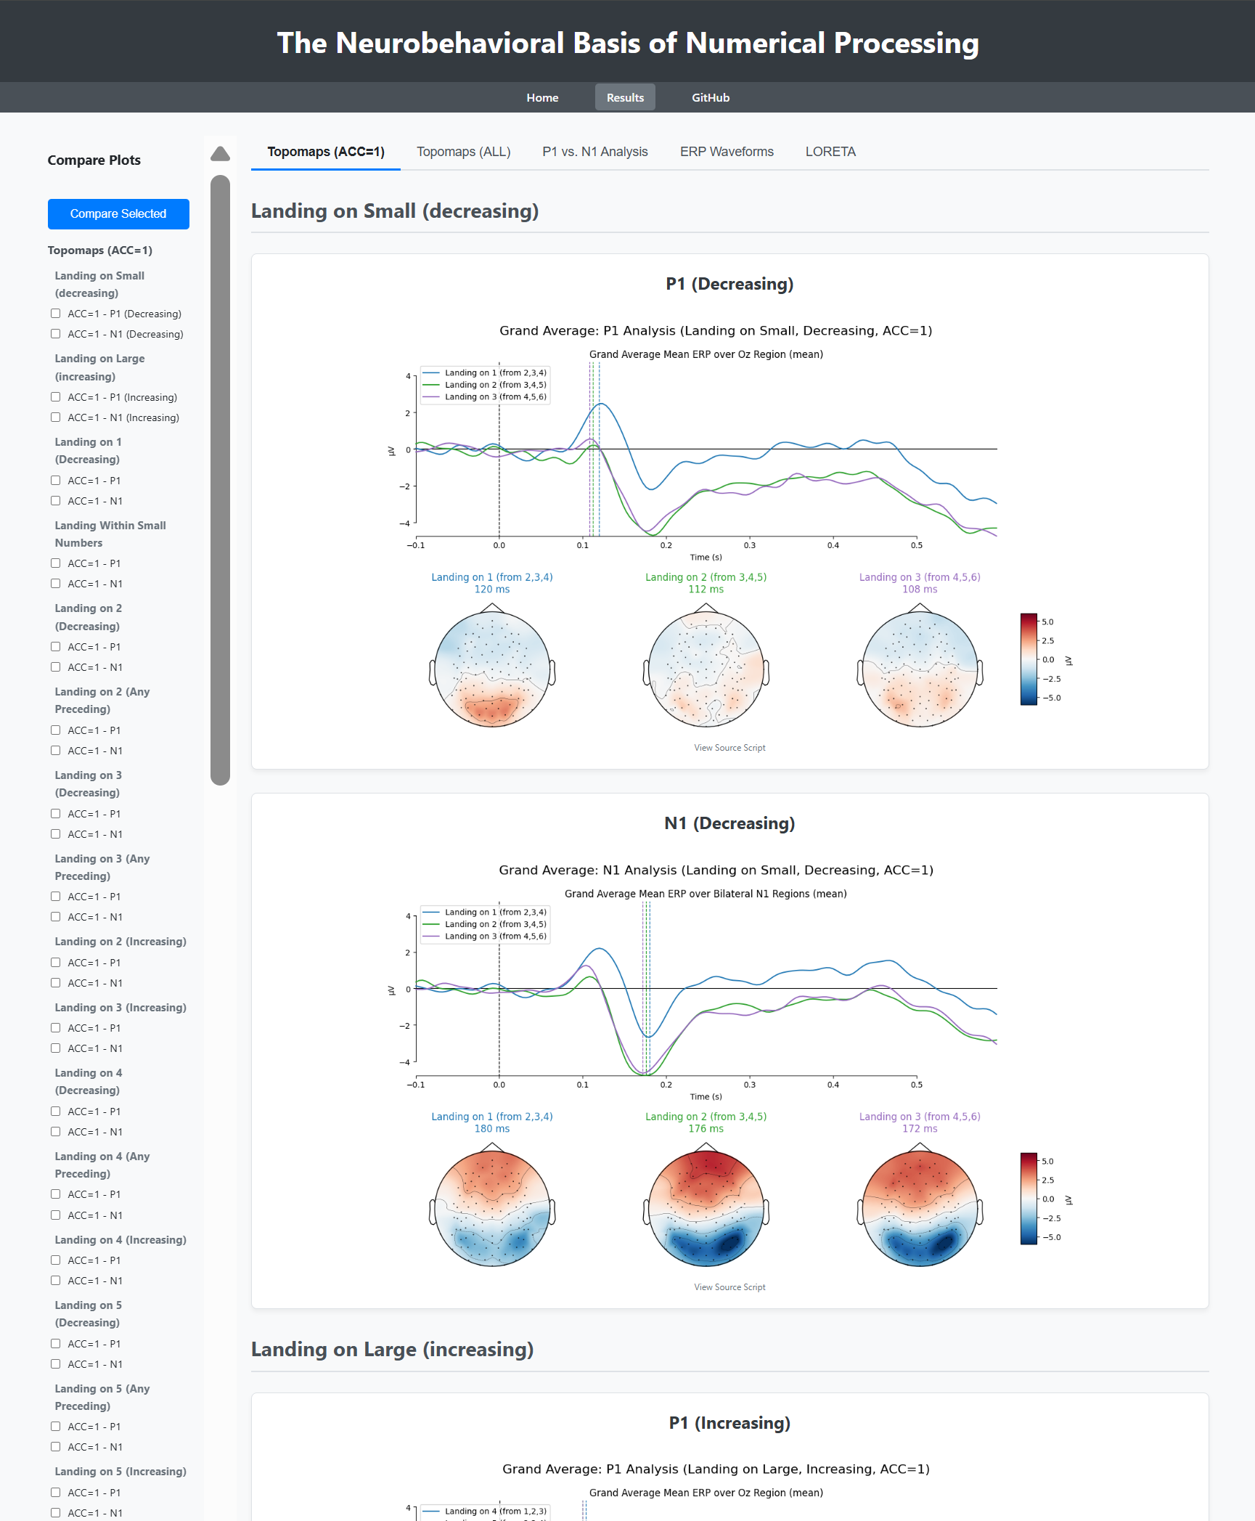This screenshot has width=1255, height=1521.
Task: Click the sidebar vertical scrollbar thumb
Action: click(220, 480)
